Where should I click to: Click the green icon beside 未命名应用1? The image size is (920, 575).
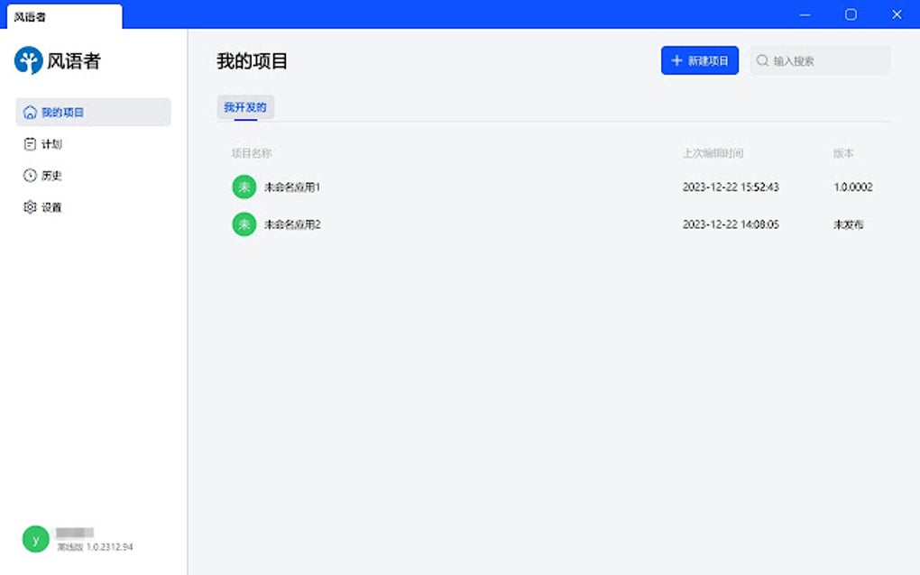[244, 187]
